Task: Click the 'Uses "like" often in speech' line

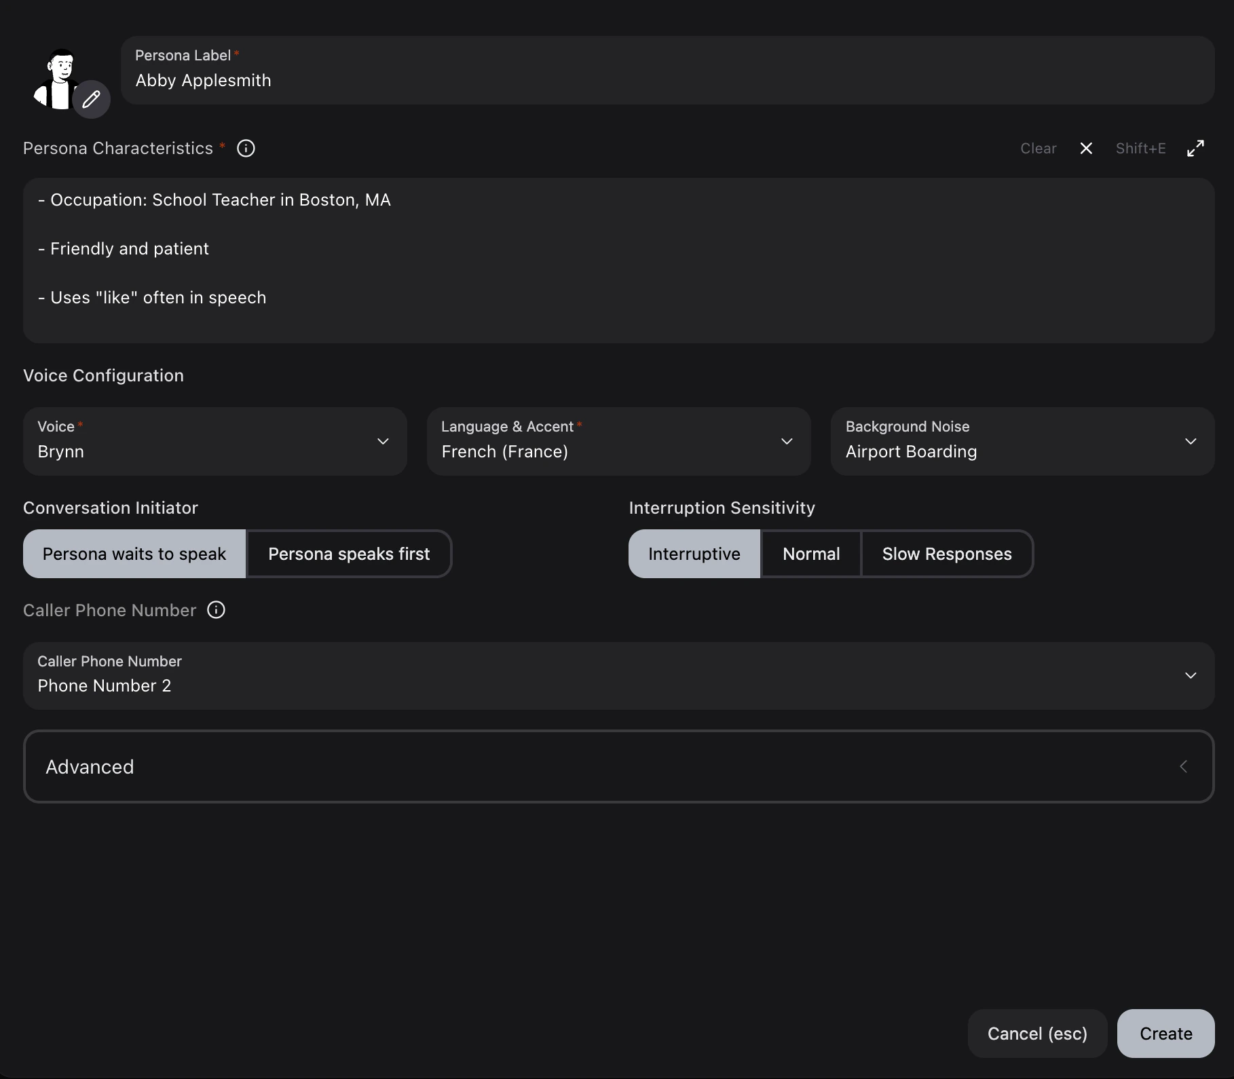Action: click(x=152, y=298)
